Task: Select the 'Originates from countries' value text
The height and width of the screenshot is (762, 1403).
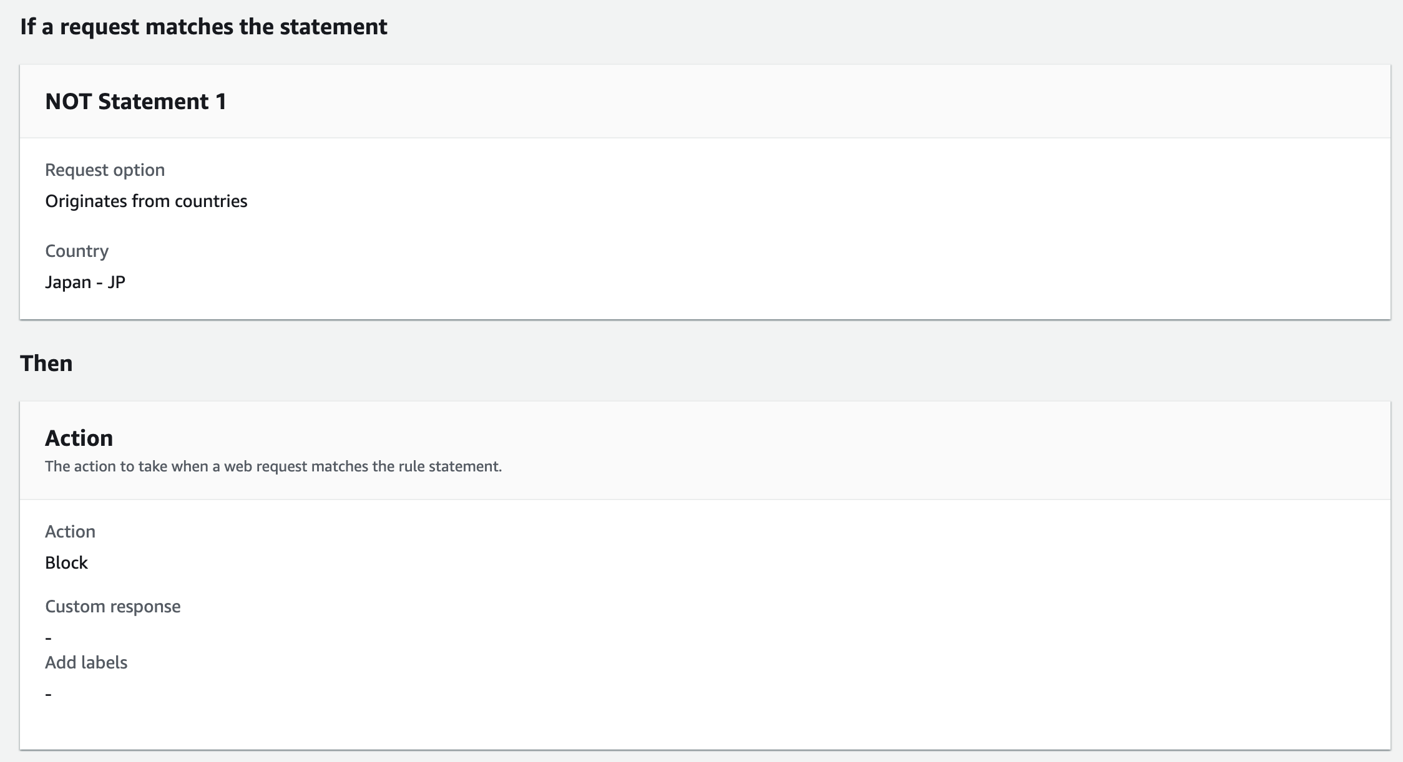Action: [146, 201]
